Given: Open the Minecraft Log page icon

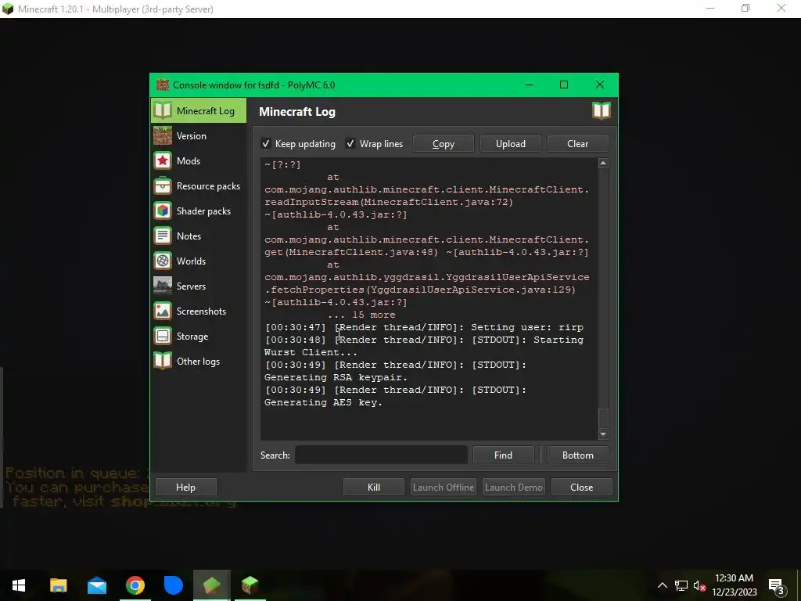Looking at the screenshot, I should coord(163,110).
